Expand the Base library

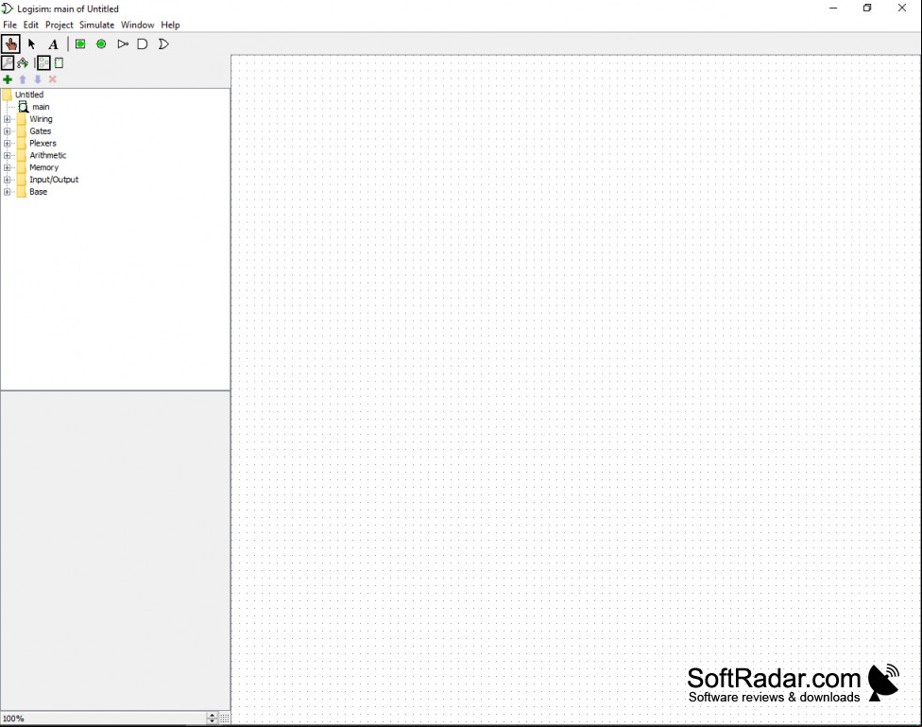pyautogui.click(x=7, y=192)
